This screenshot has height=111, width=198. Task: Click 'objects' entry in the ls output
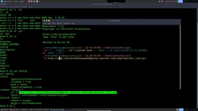click(x=5, y=66)
